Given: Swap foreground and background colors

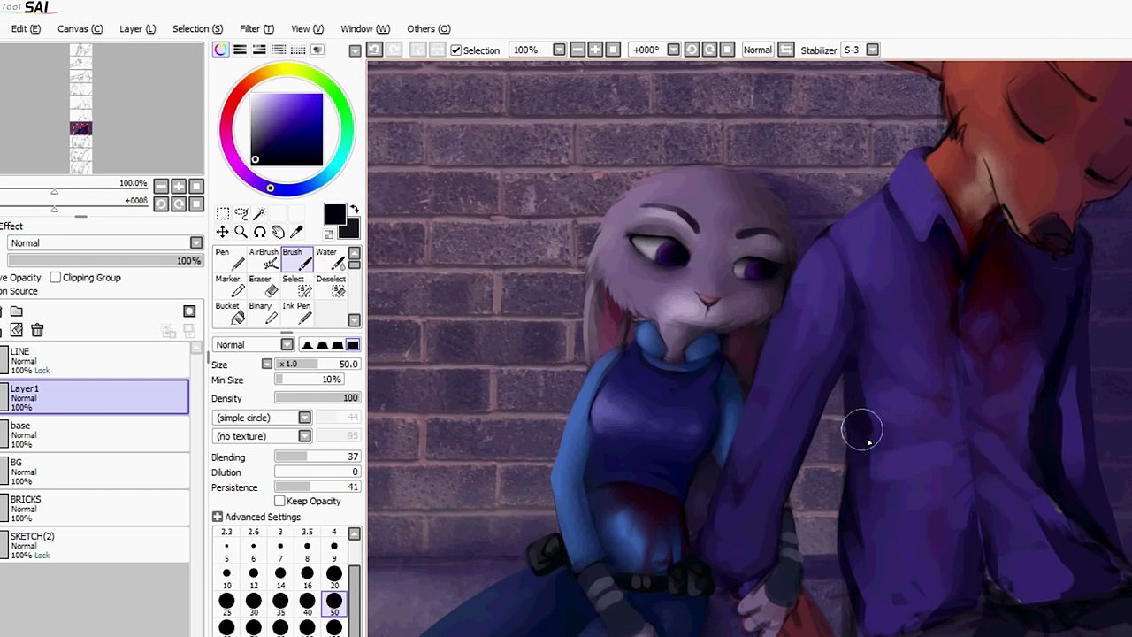Looking at the screenshot, I should point(354,210).
